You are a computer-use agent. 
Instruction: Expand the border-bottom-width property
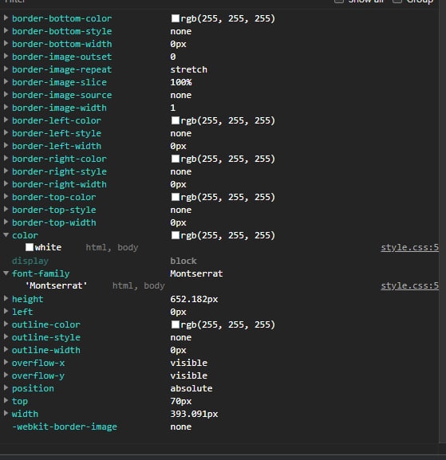click(6, 43)
